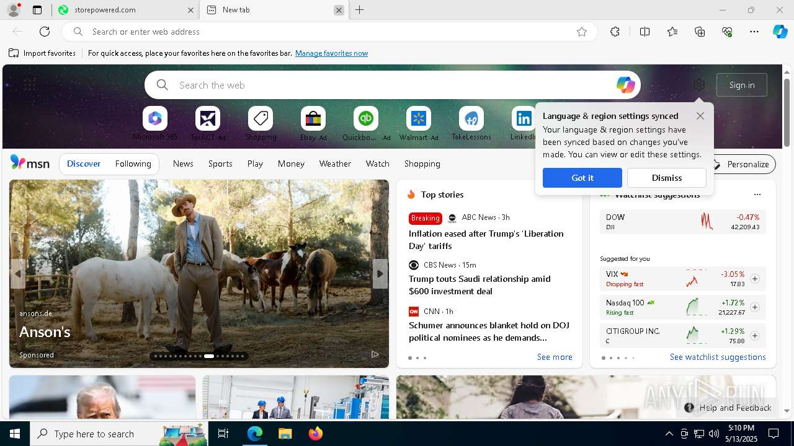Open Windows Start menu
The height and width of the screenshot is (446, 794).
click(15, 434)
